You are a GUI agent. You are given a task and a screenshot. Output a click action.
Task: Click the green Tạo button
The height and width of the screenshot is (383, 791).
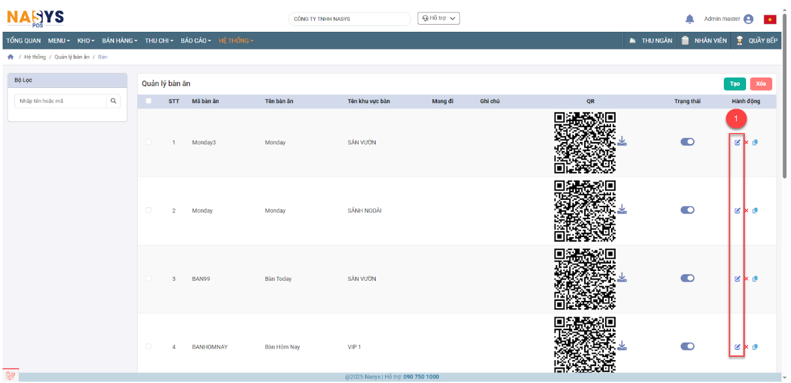click(x=734, y=84)
